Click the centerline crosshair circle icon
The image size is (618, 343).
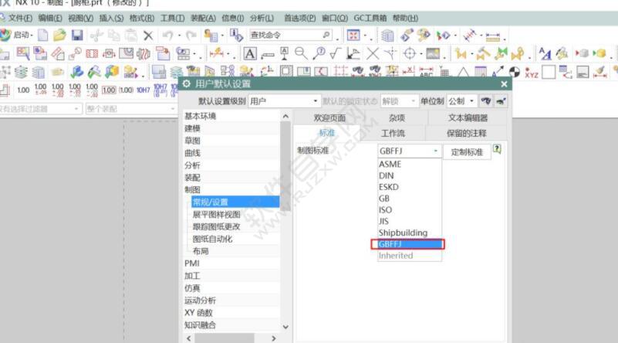(409, 53)
